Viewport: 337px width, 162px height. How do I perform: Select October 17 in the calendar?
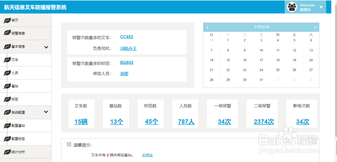(261, 60)
